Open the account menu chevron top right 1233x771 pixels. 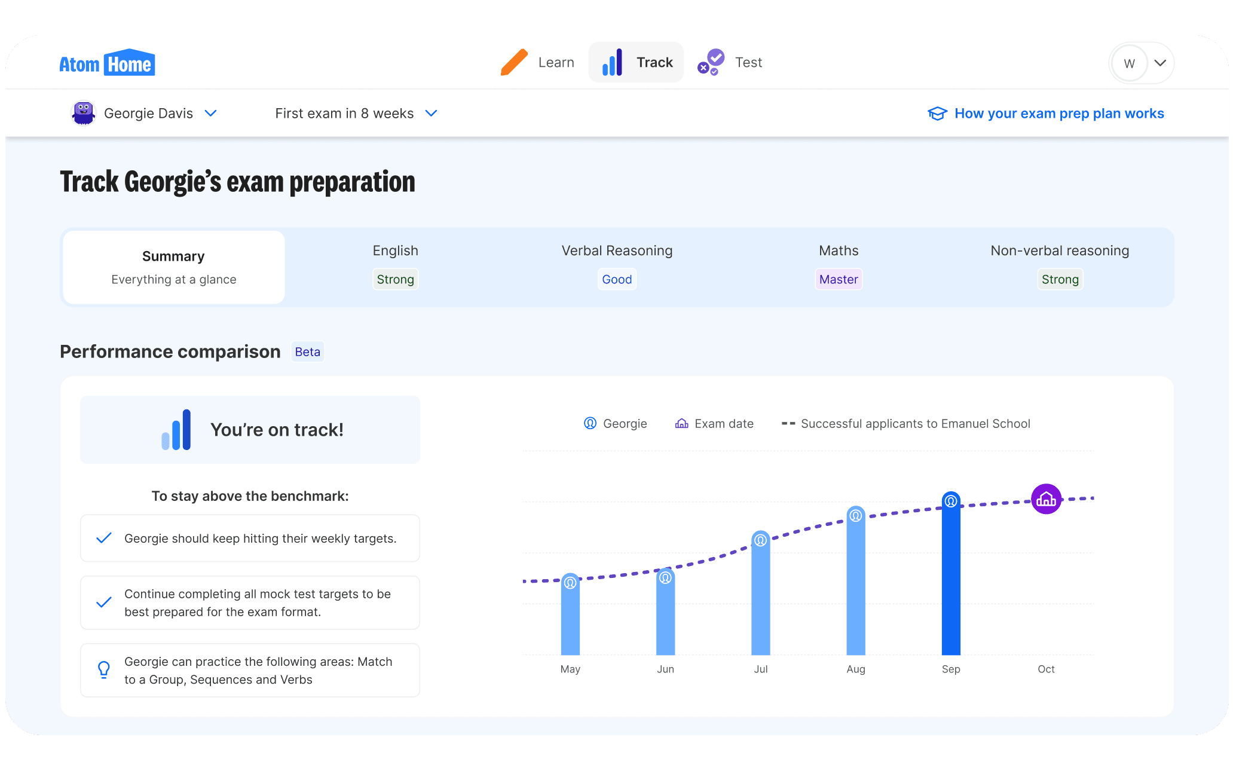tap(1160, 62)
